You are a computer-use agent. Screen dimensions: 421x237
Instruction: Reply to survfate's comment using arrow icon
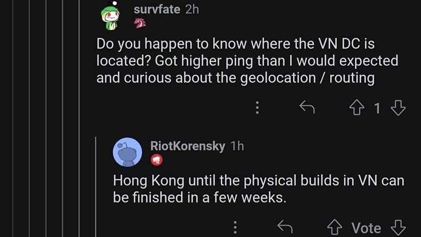click(307, 107)
